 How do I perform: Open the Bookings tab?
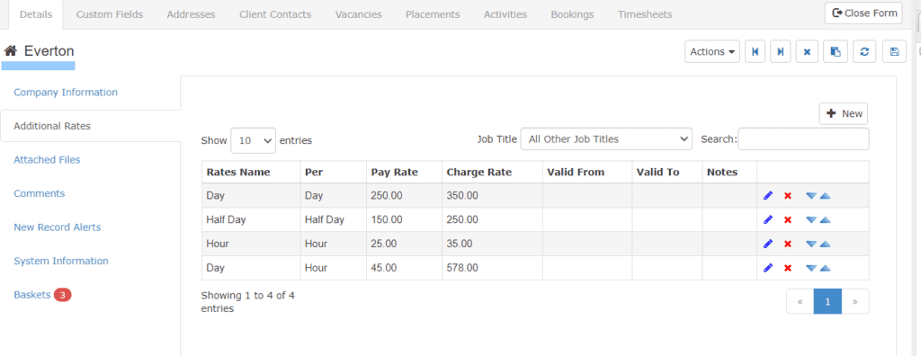pyautogui.click(x=572, y=14)
